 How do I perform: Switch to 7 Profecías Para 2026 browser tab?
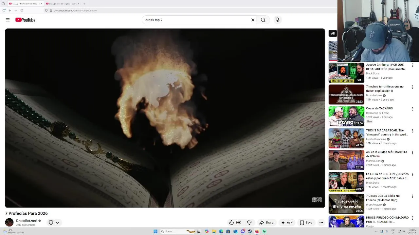[26, 4]
